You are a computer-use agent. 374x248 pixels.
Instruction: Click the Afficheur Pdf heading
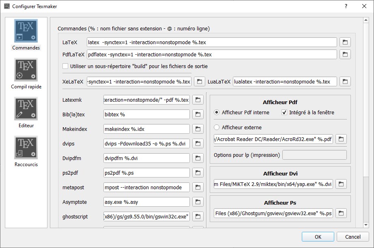[280, 102]
